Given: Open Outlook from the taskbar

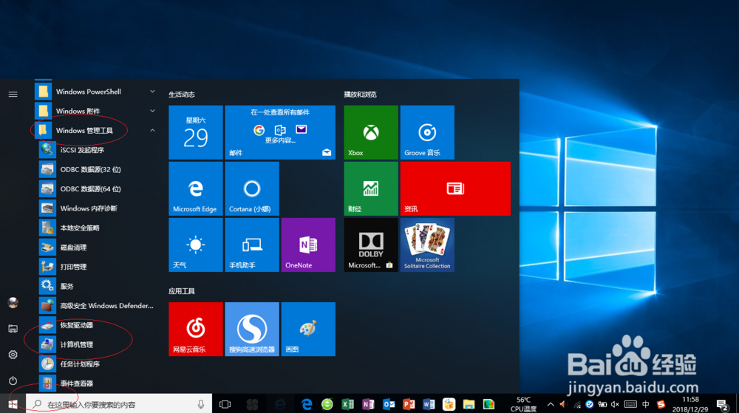Looking at the screenshot, I should [389, 404].
